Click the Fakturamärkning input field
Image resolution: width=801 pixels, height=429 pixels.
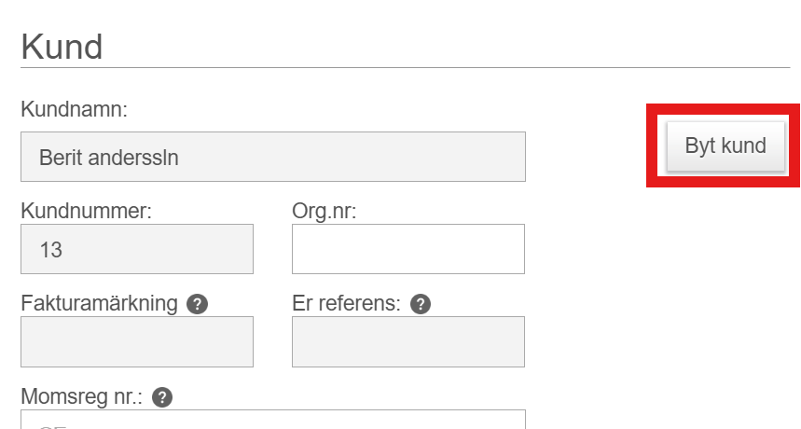(137, 341)
